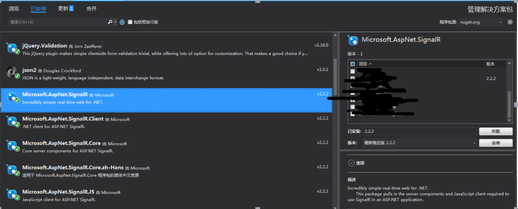518x209 pixels.
Task: Click the search magnifier icon
Action: (x=110, y=22)
